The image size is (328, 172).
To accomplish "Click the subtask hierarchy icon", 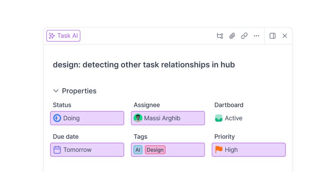I will [220, 36].
